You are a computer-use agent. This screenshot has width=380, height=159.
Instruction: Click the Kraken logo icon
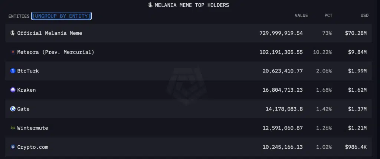[13, 90]
